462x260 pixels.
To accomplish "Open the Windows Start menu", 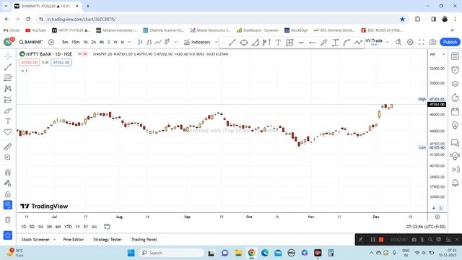I will coord(131,253).
